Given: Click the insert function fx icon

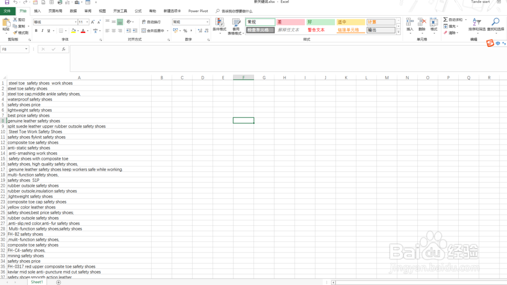Looking at the screenshot, I should click(x=64, y=50).
